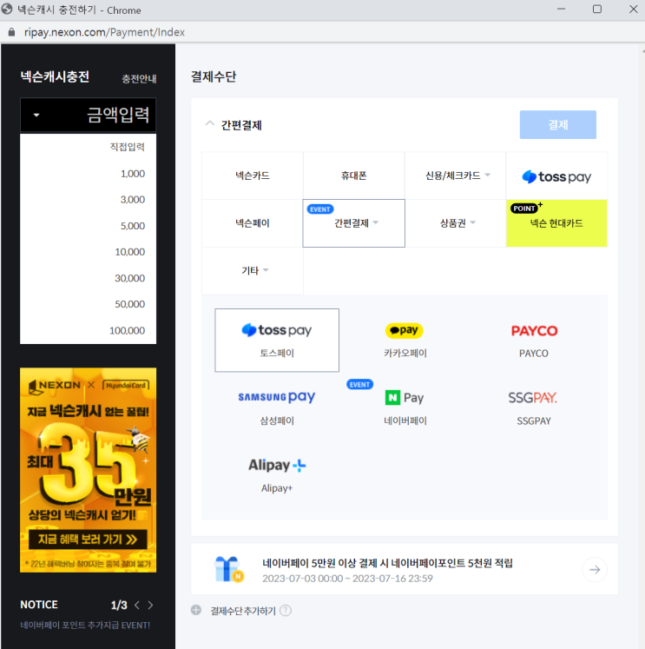This screenshot has height=649, width=645.
Task: Click the lock icon in the address bar
Action: [x=11, y=32]
